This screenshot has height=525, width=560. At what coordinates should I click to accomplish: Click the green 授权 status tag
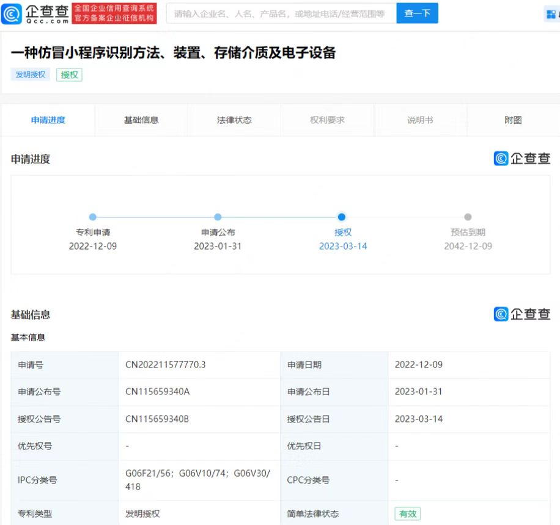[69, 74]
